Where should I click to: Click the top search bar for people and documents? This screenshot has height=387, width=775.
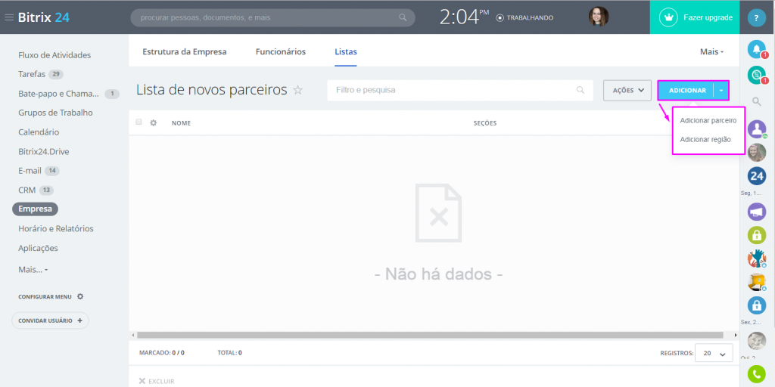click(272, 17)
